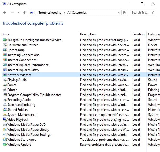Click the All Categories breadcrumb

pyautogui.click(x=77, y=13)
